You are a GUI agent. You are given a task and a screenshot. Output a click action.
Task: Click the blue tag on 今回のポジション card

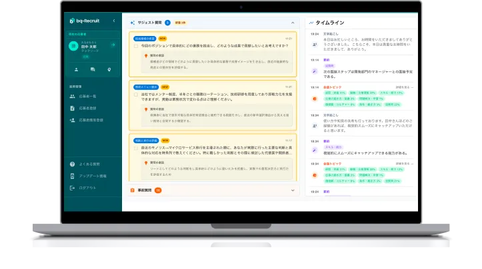(145, 39)
